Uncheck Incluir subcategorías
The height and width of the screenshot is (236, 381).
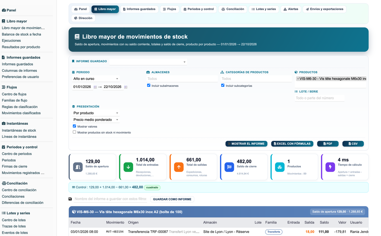coord(223,85)
